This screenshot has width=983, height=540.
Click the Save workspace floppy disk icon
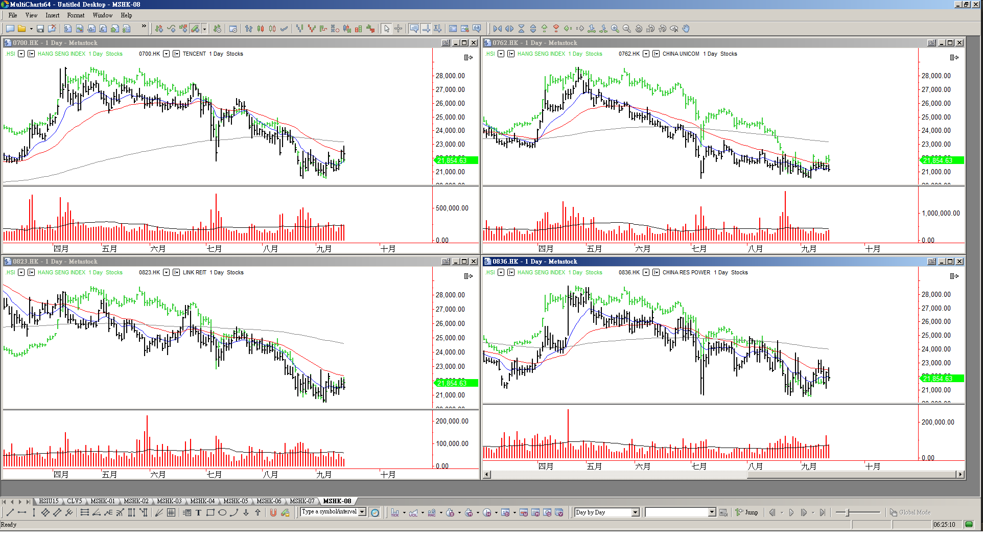(40, 29)
